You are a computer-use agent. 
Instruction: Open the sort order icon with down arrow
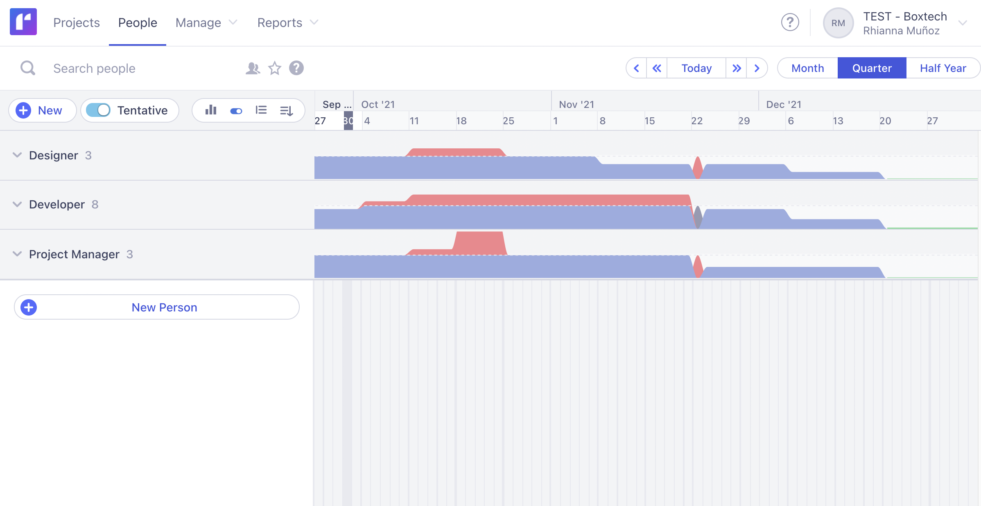pyautogui.click(x=286, y=110)
